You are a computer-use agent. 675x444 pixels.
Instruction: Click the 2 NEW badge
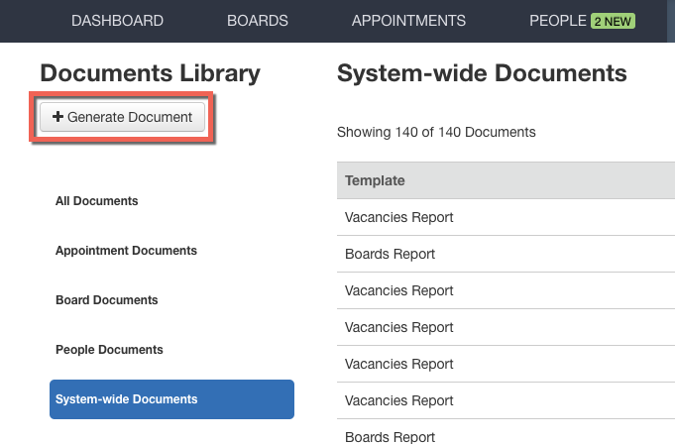(613, 21)
